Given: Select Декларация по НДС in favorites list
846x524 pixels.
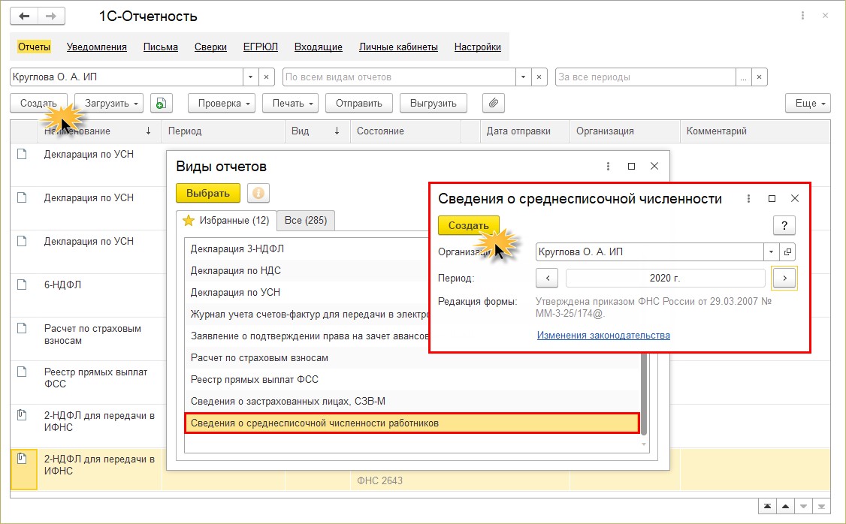Looking at the screenshot, I should 235,270.
